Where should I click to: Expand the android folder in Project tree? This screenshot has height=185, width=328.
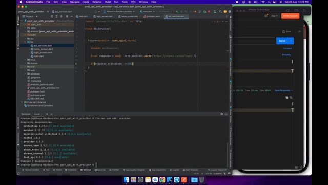point(25,31)
